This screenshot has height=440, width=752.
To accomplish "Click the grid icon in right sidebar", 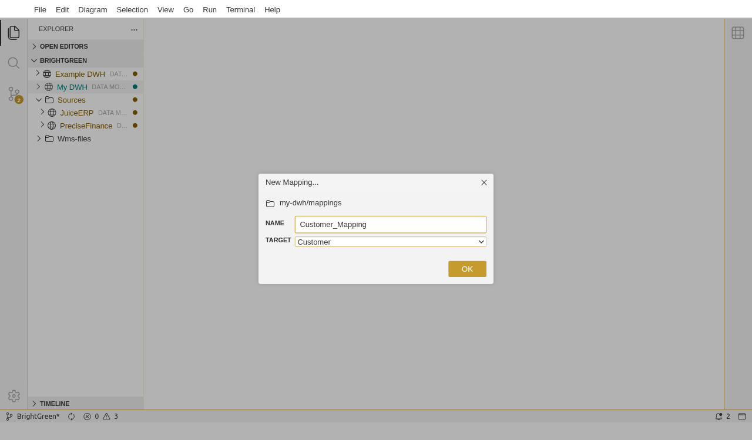I will tap(738, 33).
